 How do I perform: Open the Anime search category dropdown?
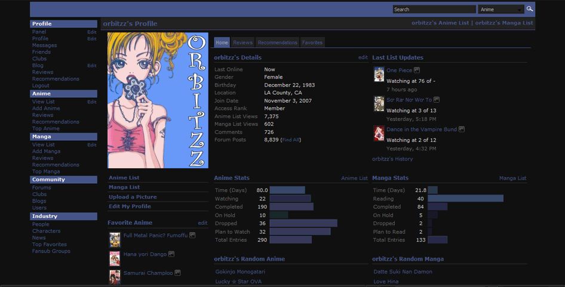pyautogui.click(x=501, y=10)
